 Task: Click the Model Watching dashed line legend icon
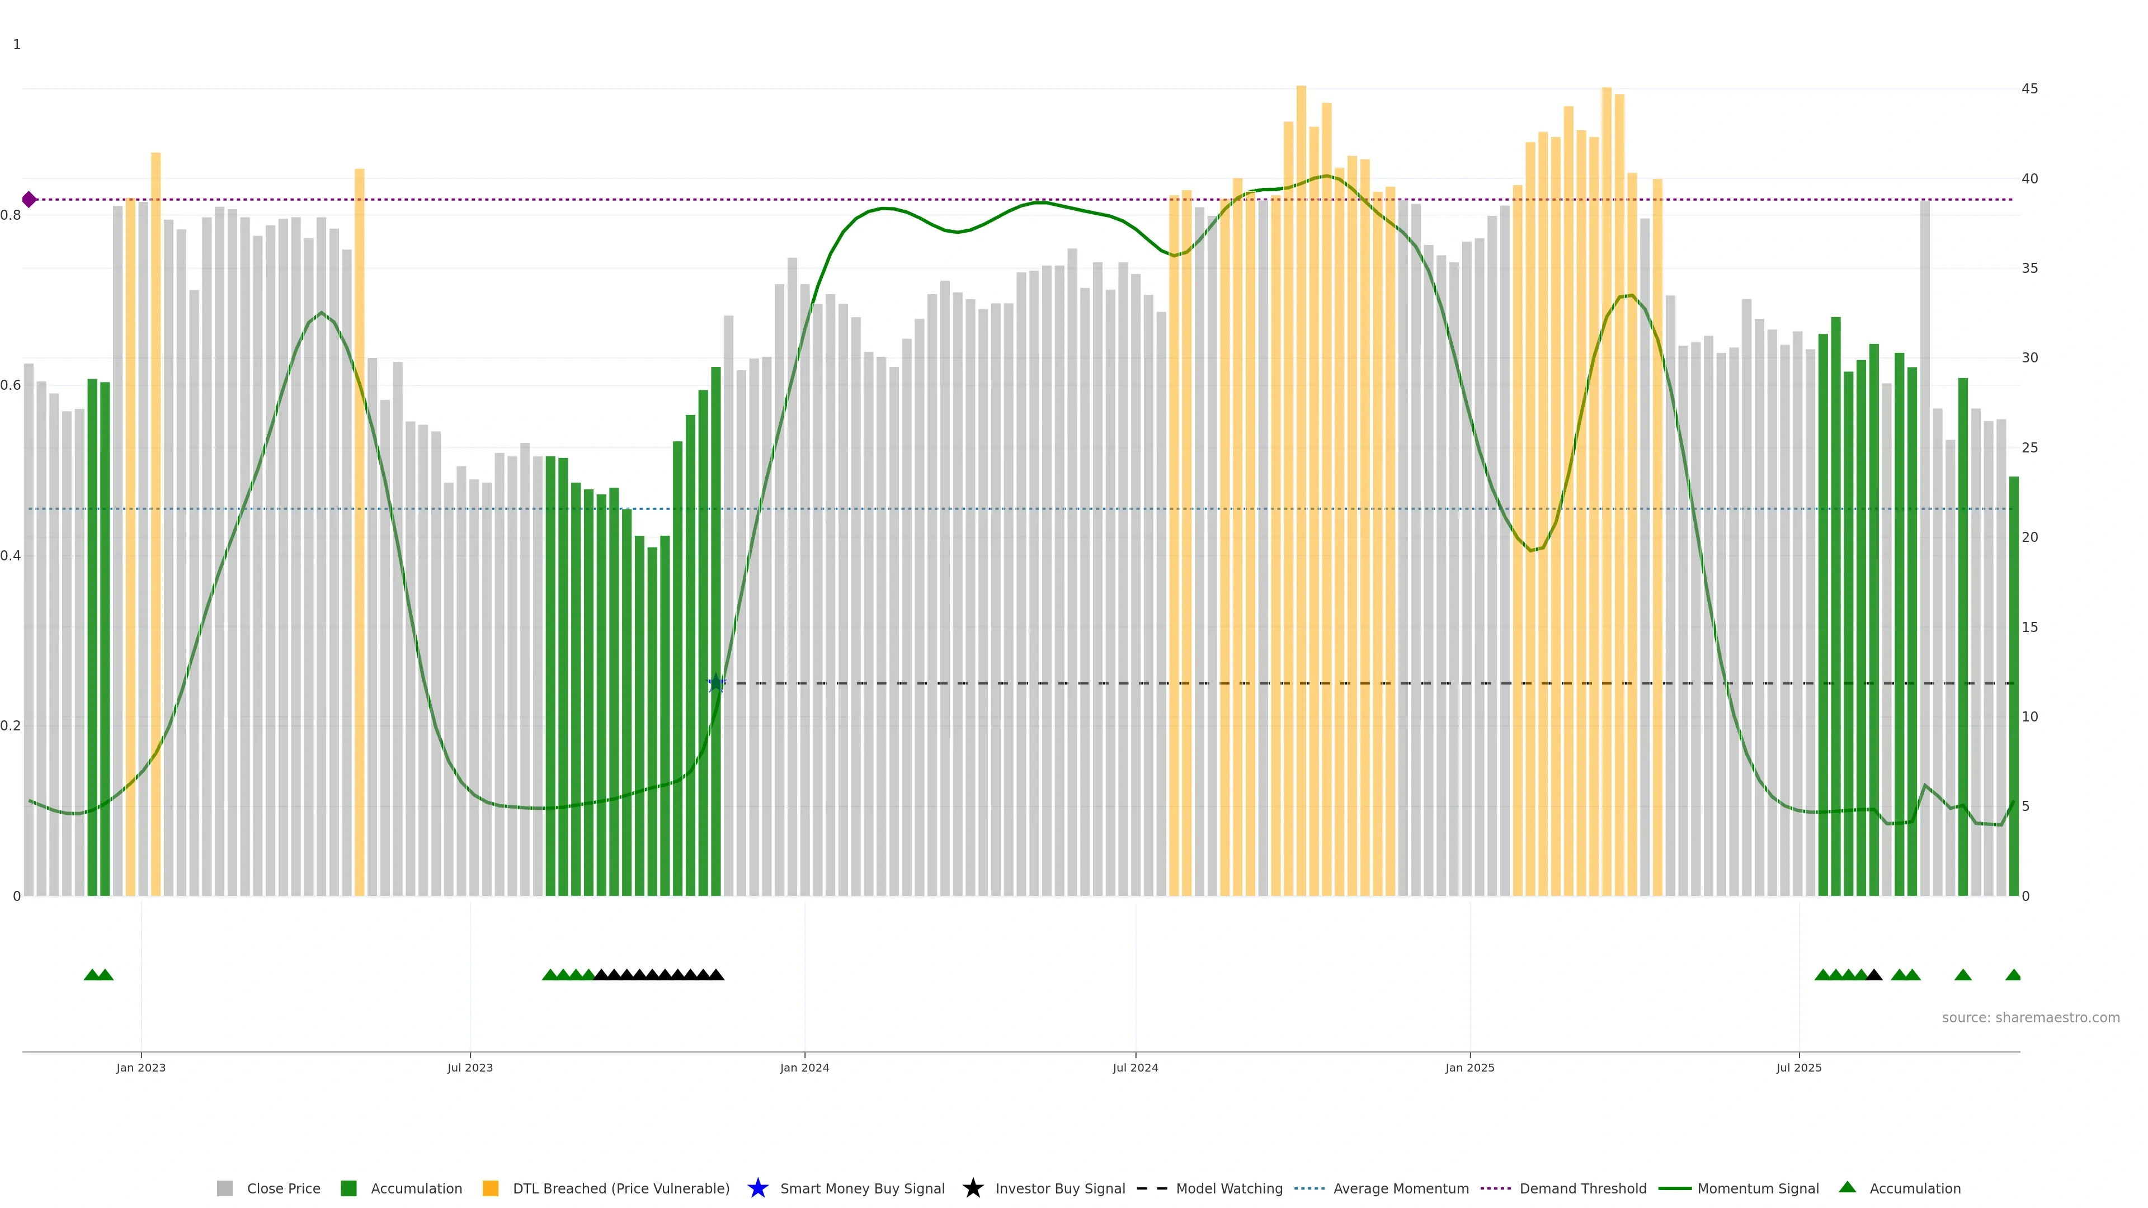click(1152, 1188)
